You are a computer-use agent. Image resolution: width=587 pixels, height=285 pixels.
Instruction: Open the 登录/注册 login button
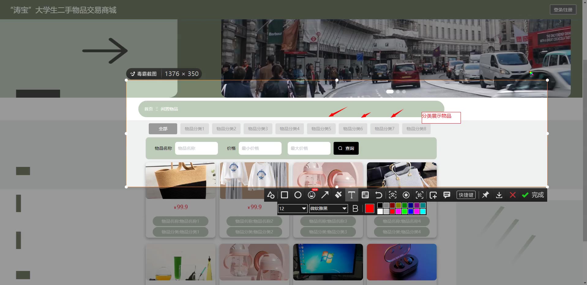[563, 10]
